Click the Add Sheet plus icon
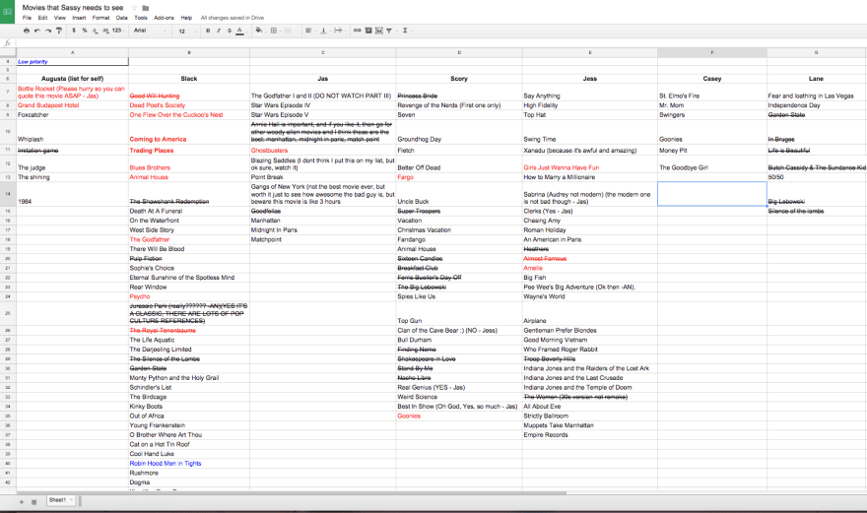Viewport: 867px width, 513px height. [22, 501]
